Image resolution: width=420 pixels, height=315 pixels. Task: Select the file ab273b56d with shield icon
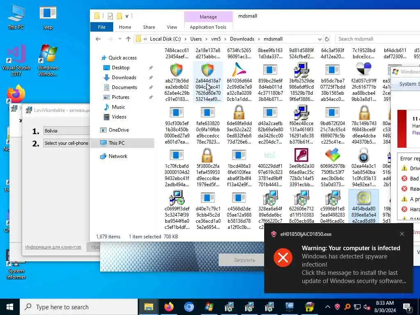coord(177,82)
